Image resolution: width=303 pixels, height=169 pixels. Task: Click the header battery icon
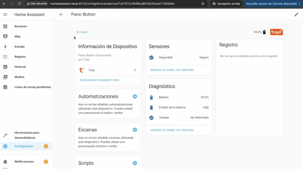(264, 32)
